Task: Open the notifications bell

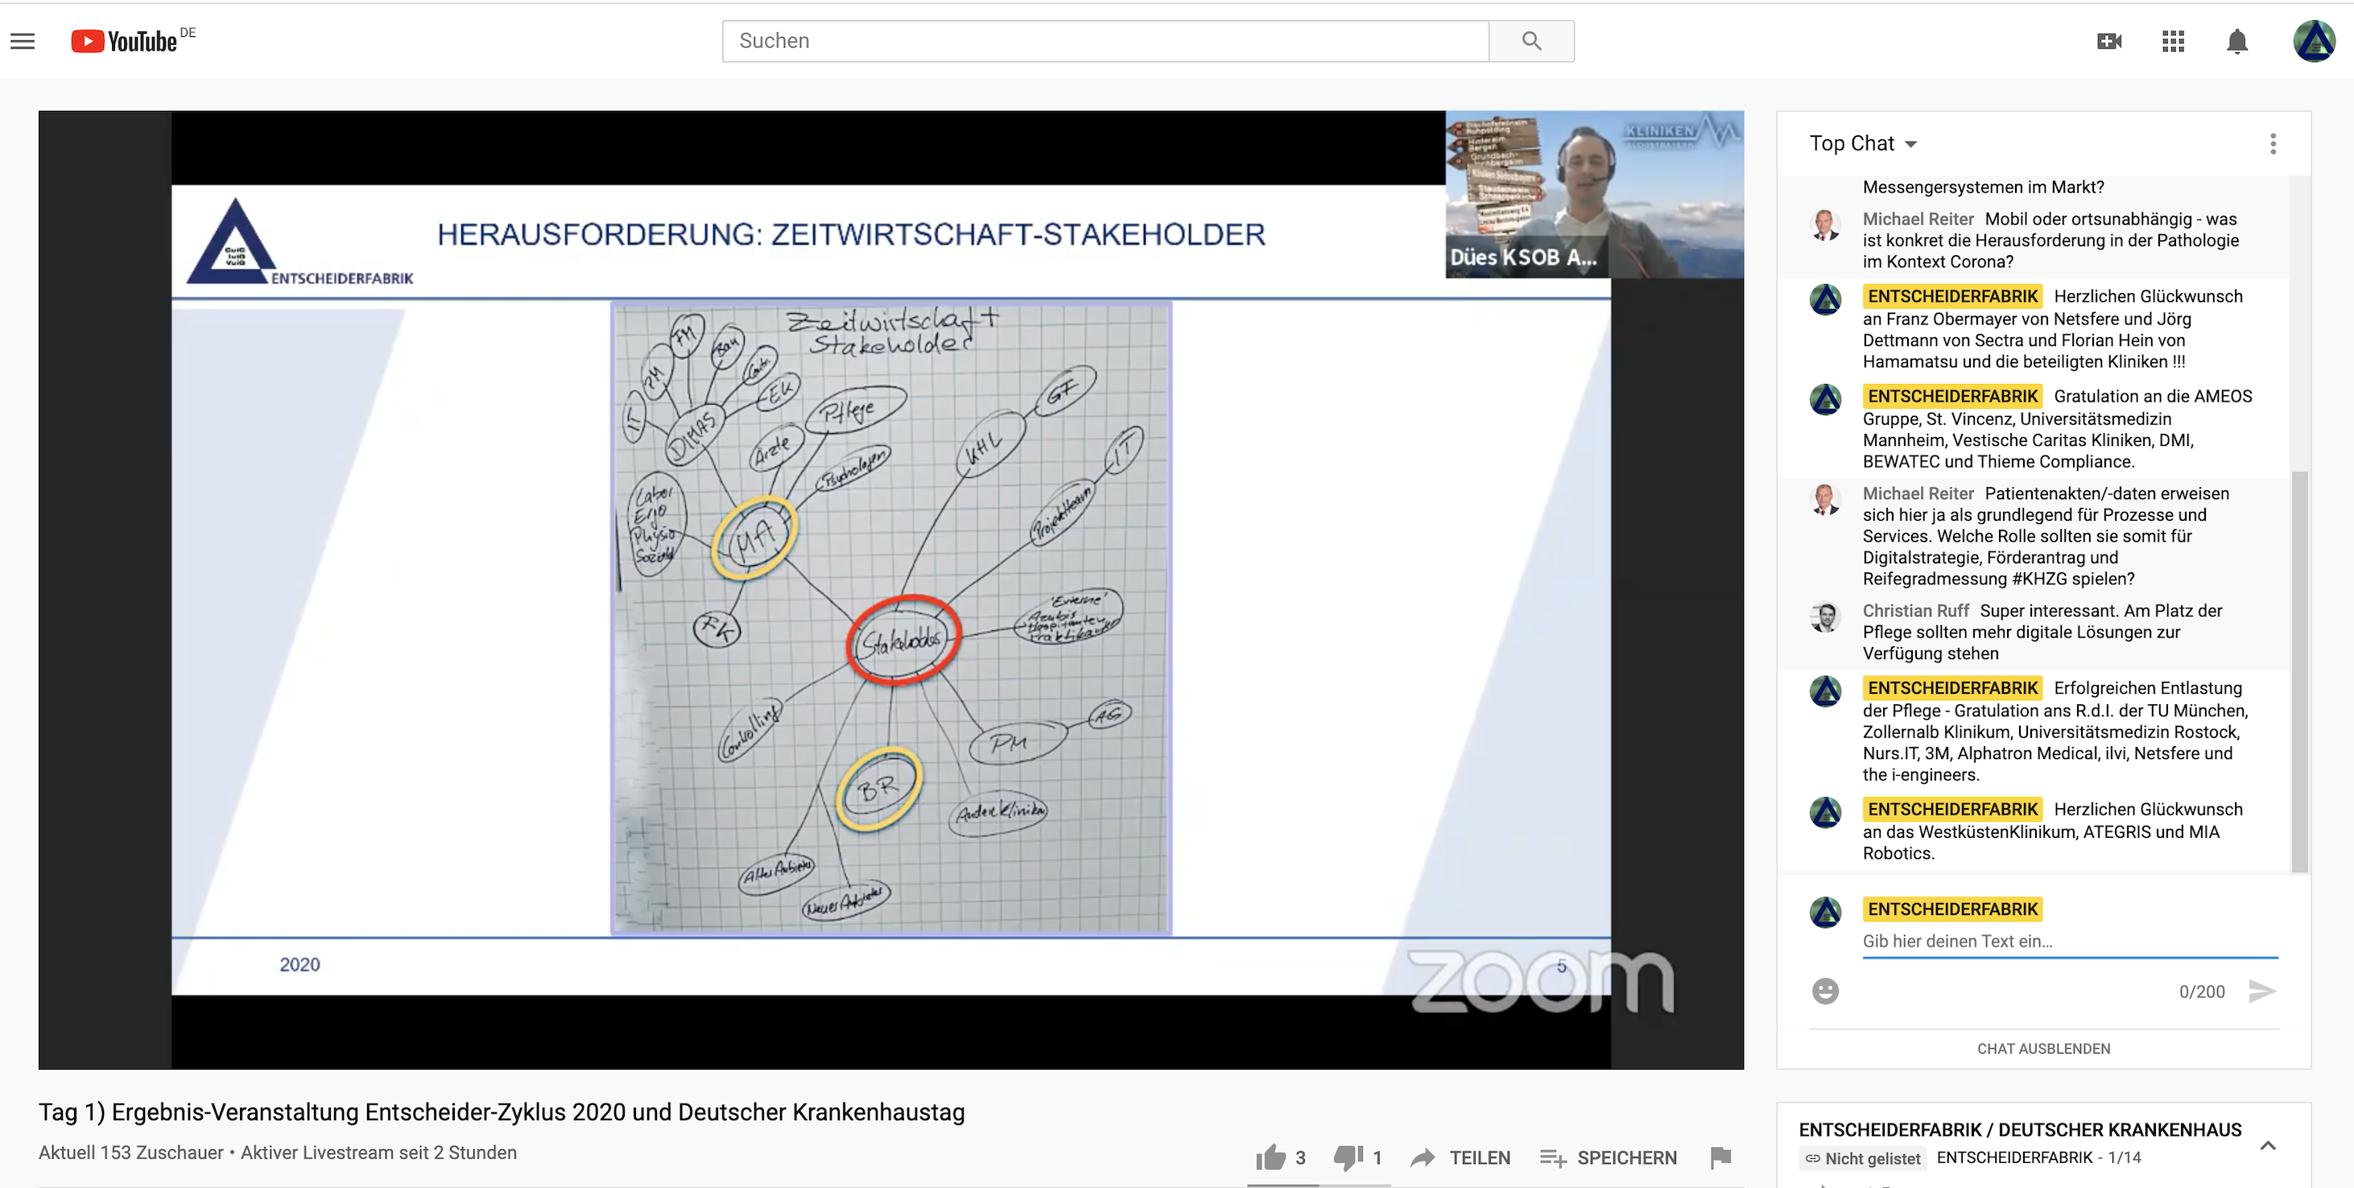Action: [x=2237, y=41]
